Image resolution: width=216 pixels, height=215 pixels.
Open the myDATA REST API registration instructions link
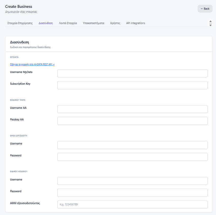(x=32, y=64)
